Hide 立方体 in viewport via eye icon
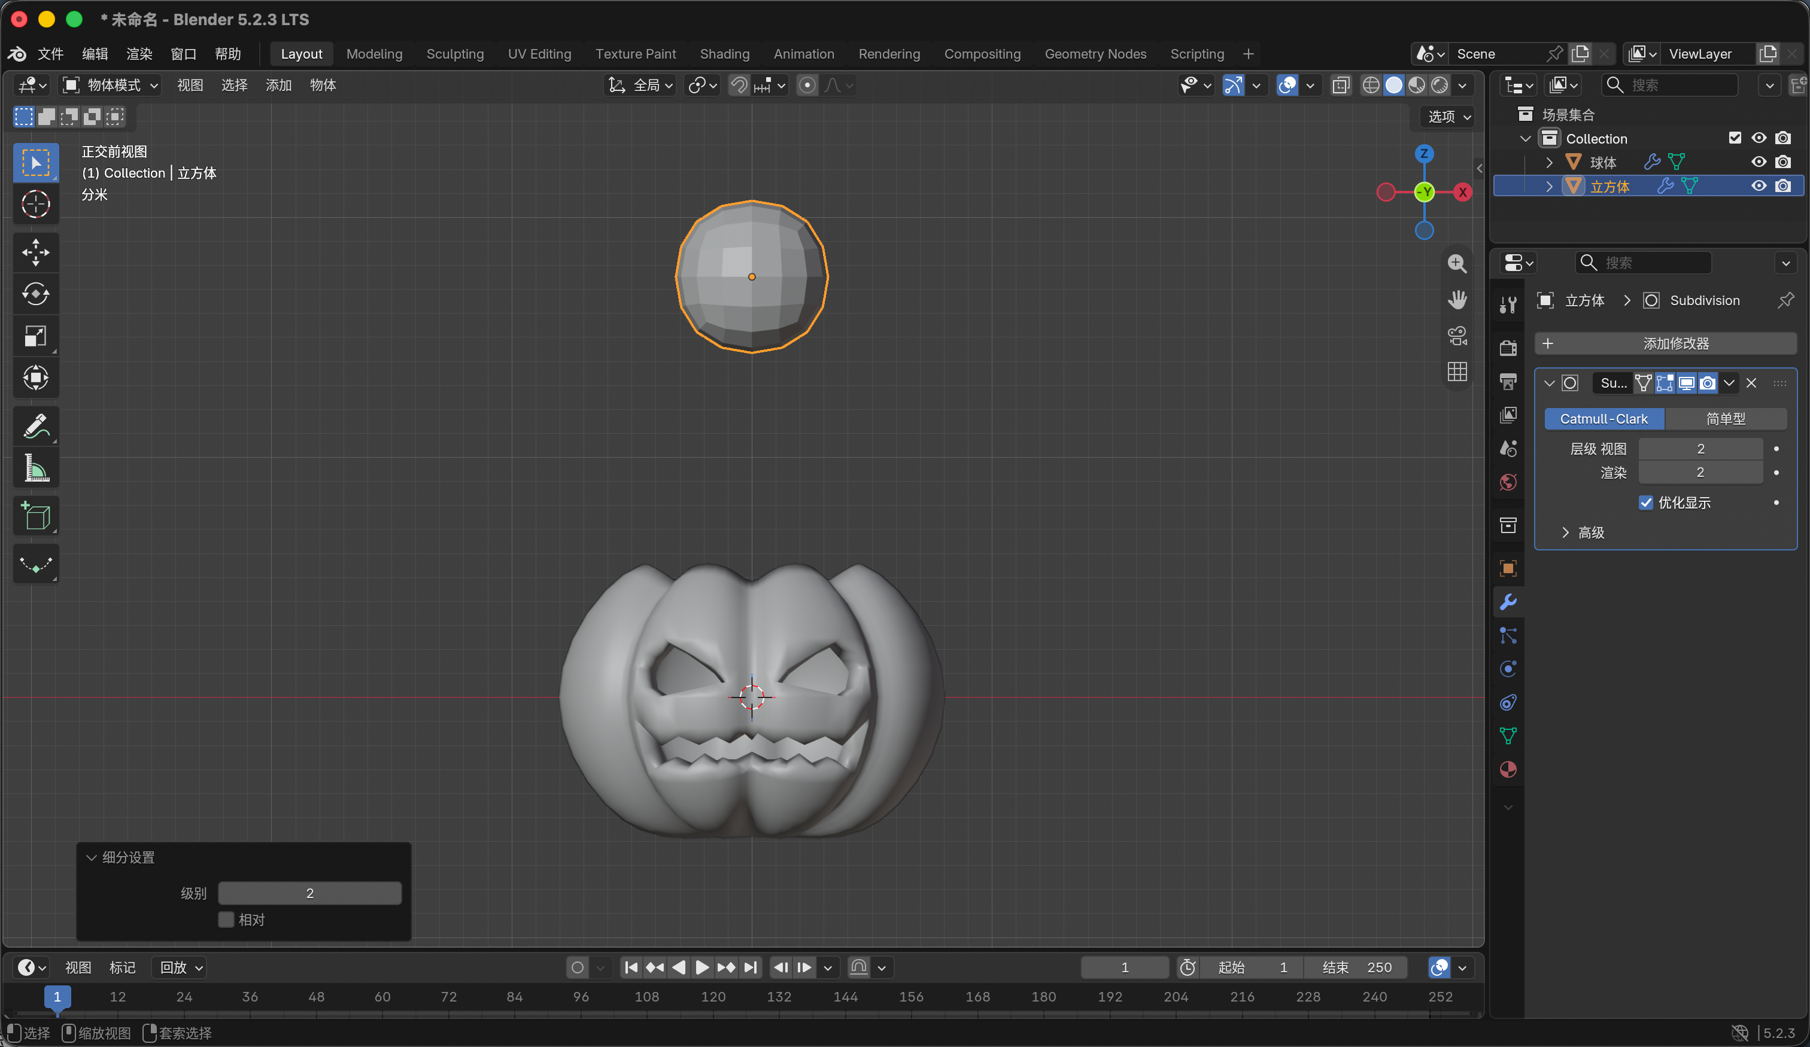The height and width of the screenshot is (1047, 1810). 1759,186
